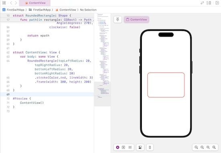Place cursor on return xpath line
The image size is (221, 153).
click(38, 35)
